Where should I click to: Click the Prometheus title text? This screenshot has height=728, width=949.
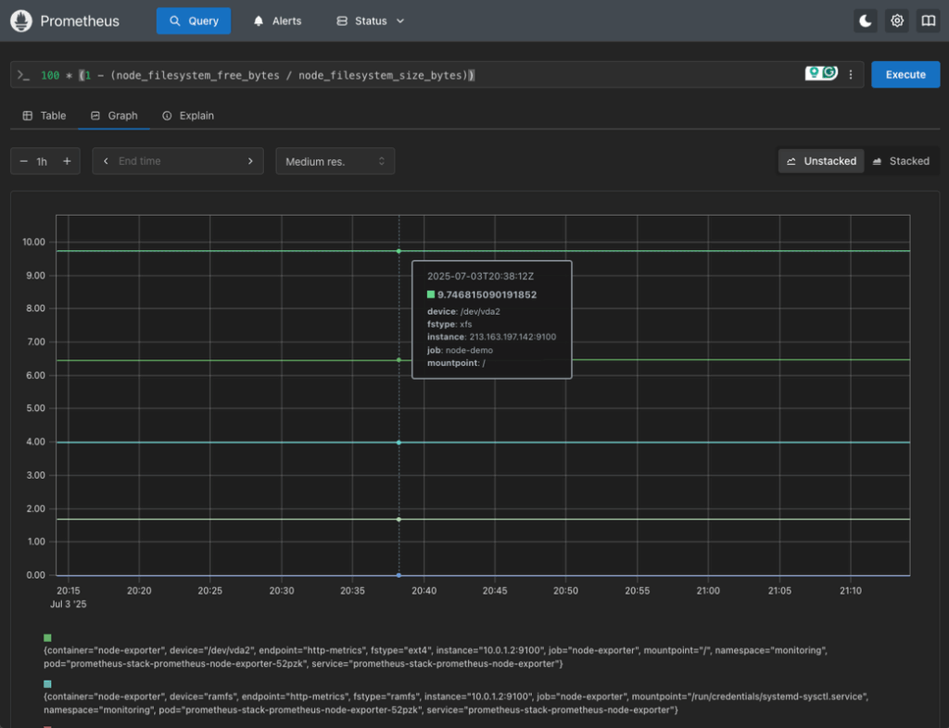80,21
